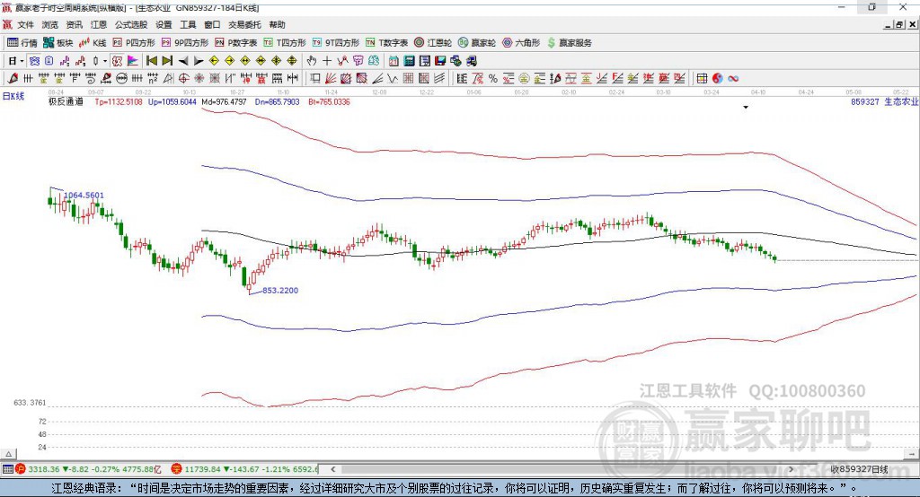Open 赢家服务 with the dollar icon
The height and width of the screenshot is (497, 920).
click(x=569, y=42)
